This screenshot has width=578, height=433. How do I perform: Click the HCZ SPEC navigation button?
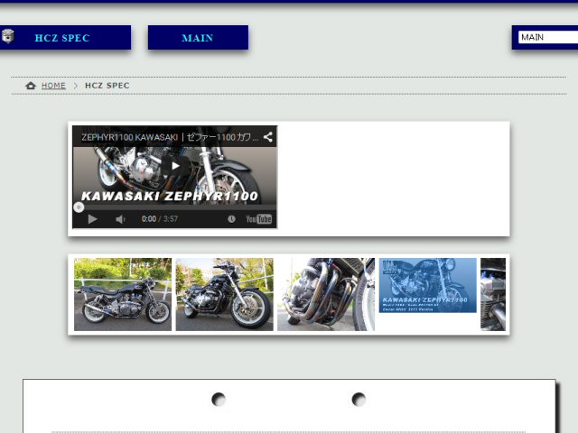[65, 38]
